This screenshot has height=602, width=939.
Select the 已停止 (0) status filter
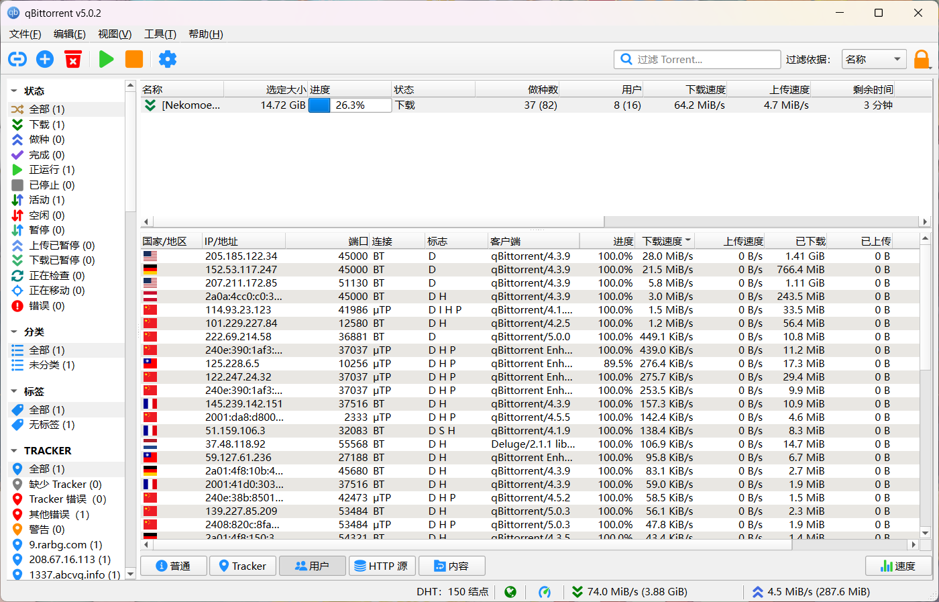[67, 185]
